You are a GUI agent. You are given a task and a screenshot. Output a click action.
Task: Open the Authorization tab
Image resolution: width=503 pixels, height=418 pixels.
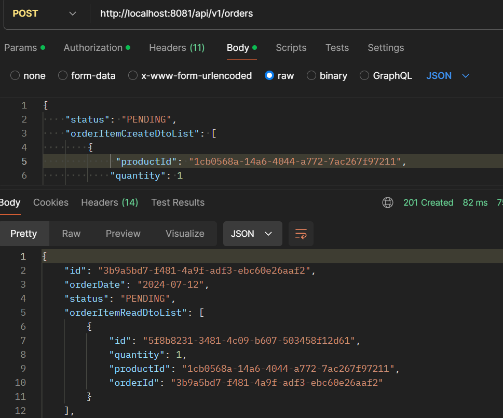click(x=97, y=48)
